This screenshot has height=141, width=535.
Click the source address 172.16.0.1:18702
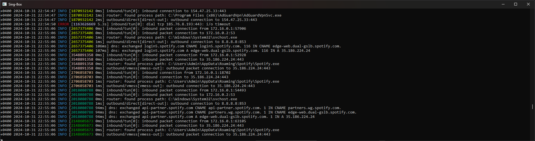point(213,73)
